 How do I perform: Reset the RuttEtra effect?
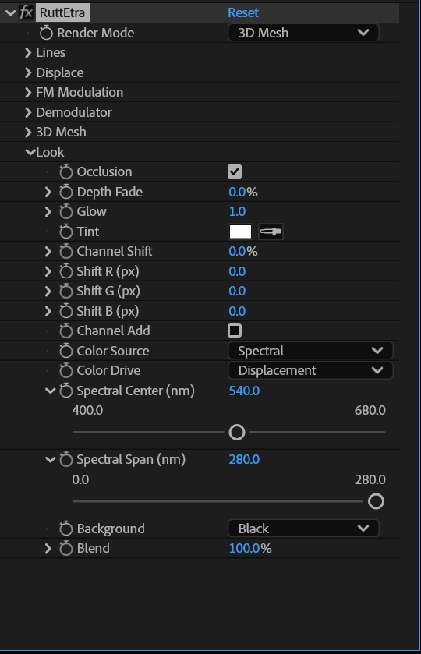pyautogui.click(x=243, y=12)
